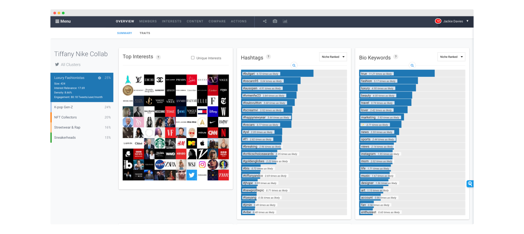The image size is (524, 234).
Task: Select the Dior logo tile
Action: pos(149,80)
